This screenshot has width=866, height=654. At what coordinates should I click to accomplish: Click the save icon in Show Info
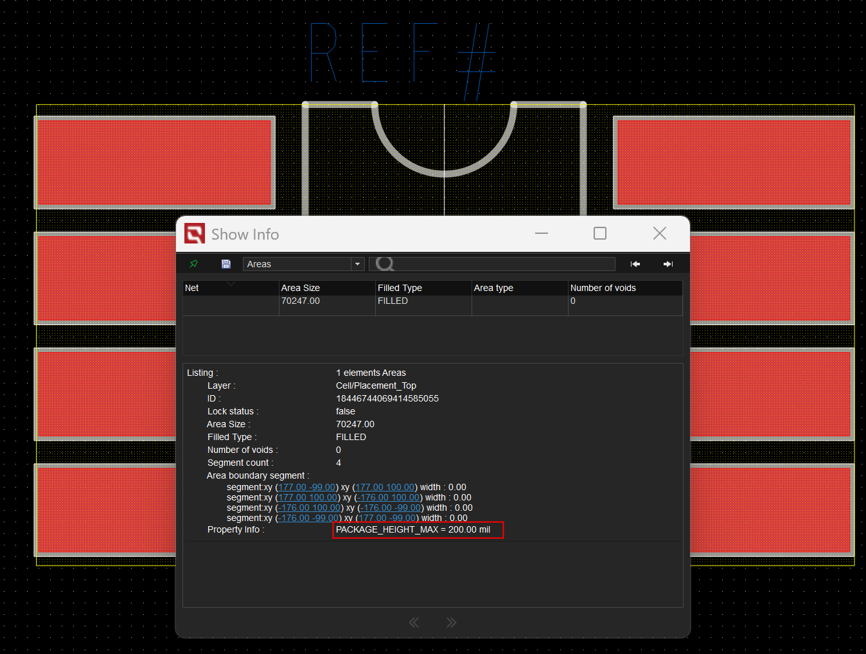coord(225,264)
